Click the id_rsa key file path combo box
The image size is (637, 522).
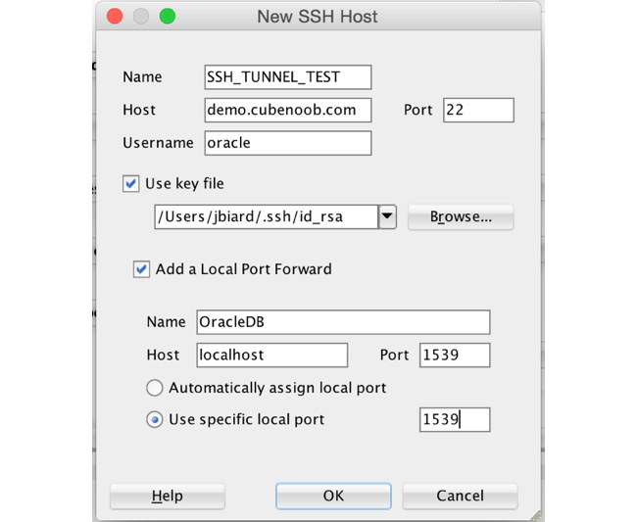266,216
